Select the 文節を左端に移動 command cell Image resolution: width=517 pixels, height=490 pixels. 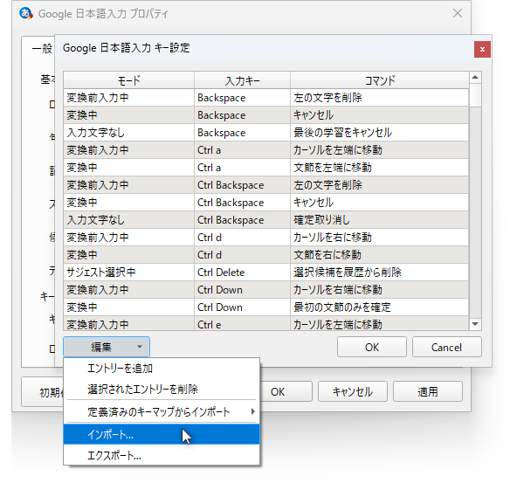[380, 168]
